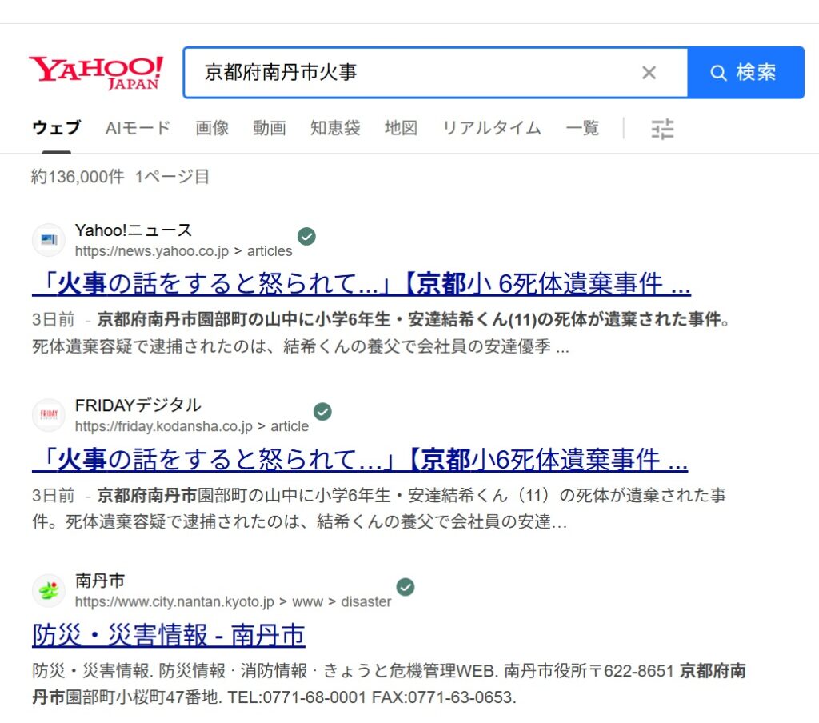
Task: Expand the 一覧 list of services
Action: tap(582, 128)
